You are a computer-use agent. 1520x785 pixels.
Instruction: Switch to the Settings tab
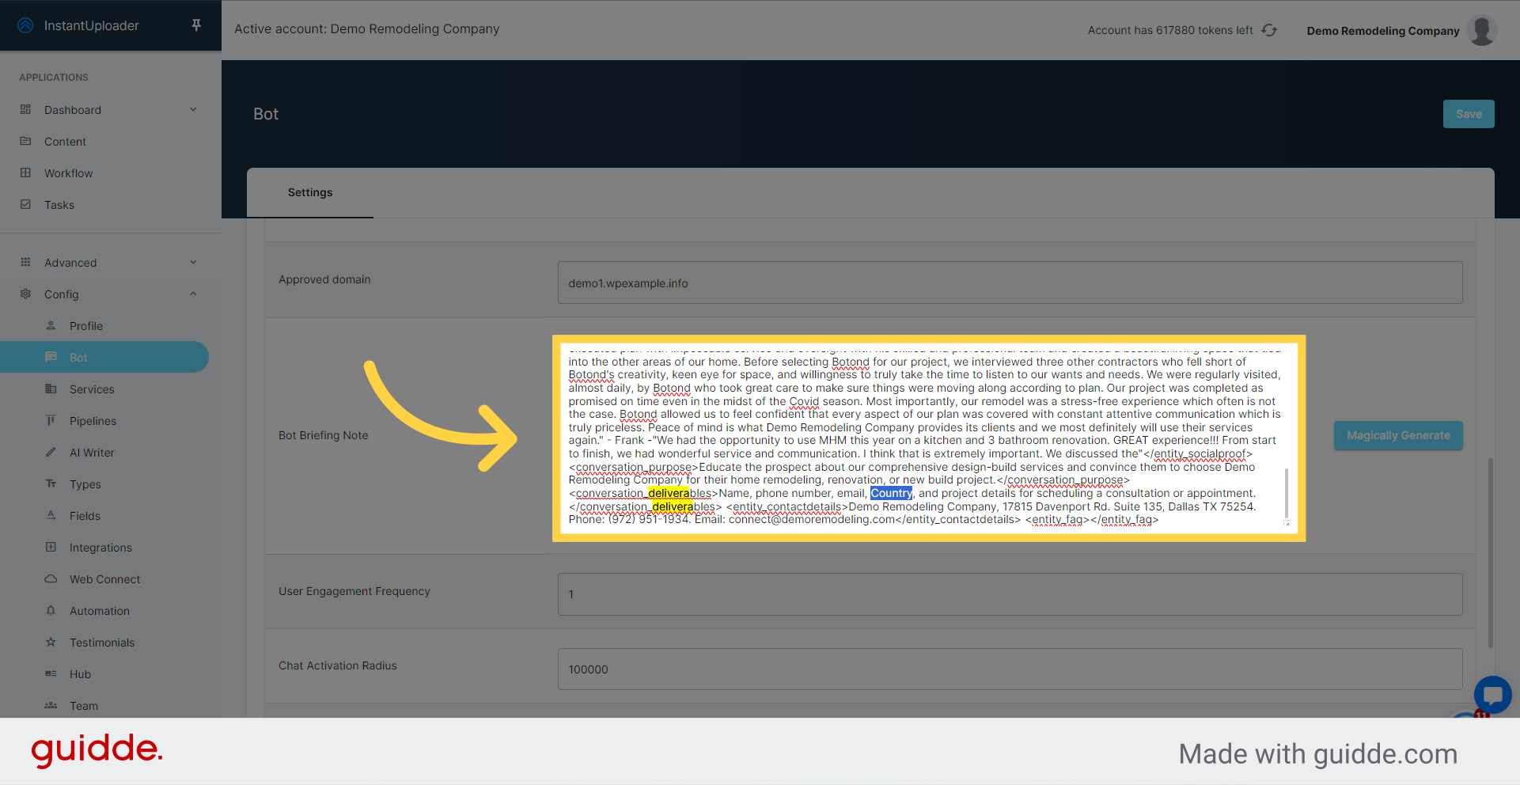pos(309,192)
